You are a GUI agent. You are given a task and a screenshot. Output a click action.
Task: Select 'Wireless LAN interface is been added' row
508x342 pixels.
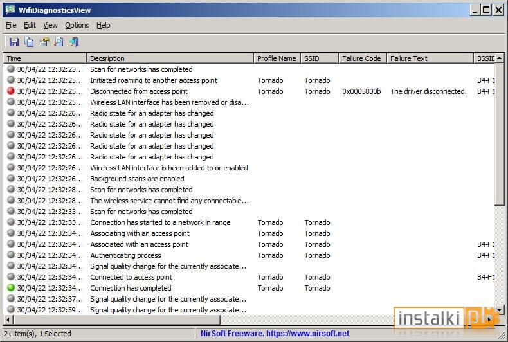[249, 168]
